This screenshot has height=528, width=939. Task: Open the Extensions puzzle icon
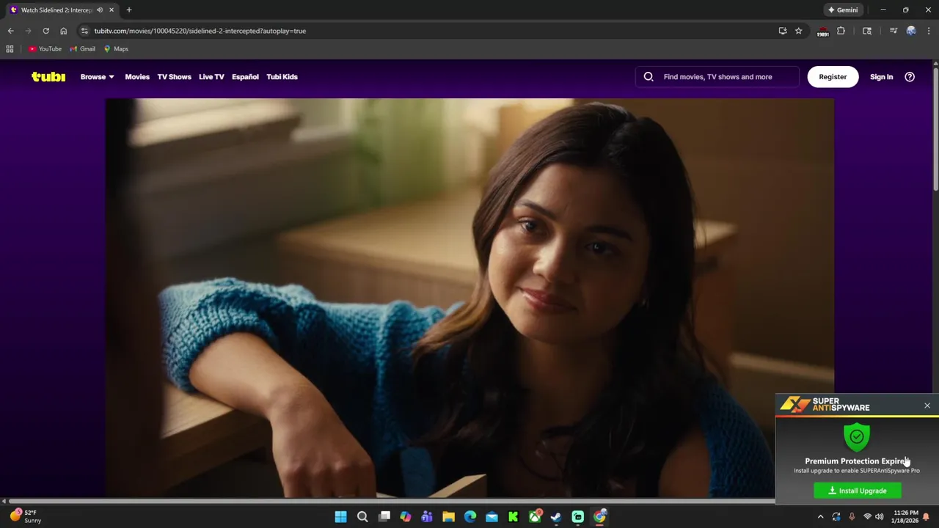click(x=841, y=31)
